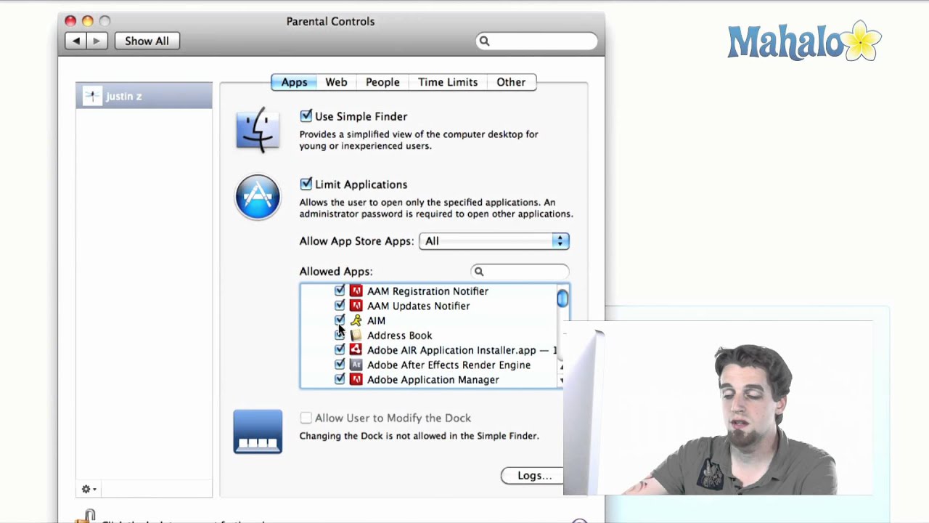Click the Address Book app icon
The width and height of the screenshot is (929, 523).
coord(356,336)
